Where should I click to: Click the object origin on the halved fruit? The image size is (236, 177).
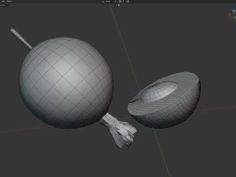pyautogui.click(x=148, y=116)
